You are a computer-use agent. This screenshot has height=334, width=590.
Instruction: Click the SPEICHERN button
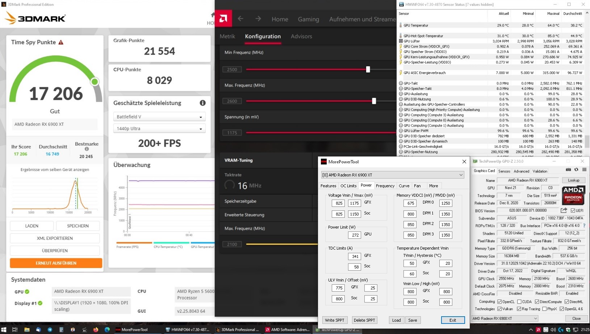coord(78,226)
